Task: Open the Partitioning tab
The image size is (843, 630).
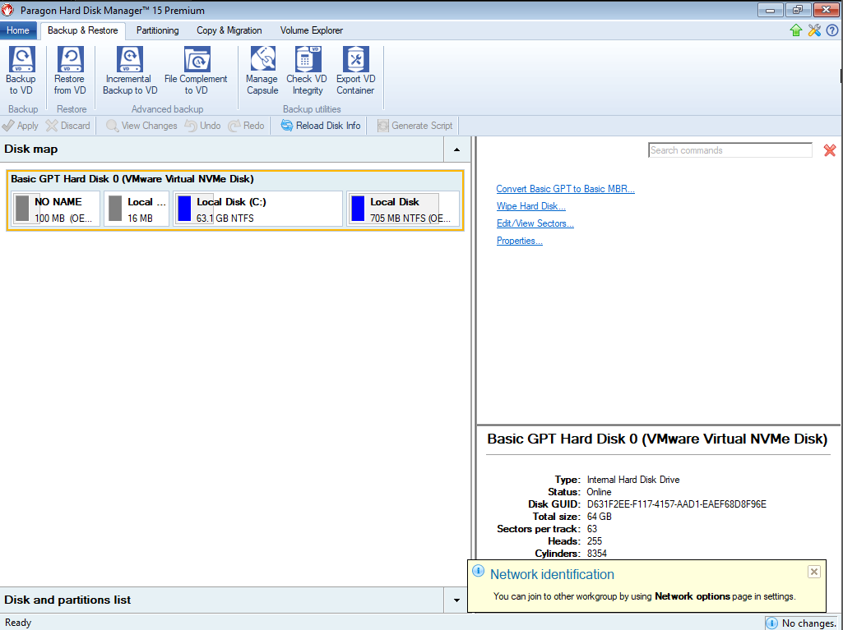Action: tap(158, 30)
